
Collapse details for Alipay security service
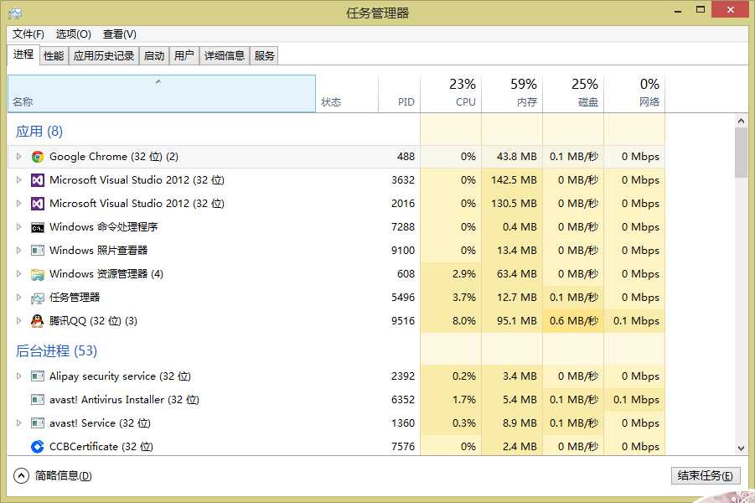click(x=18, y=376)
